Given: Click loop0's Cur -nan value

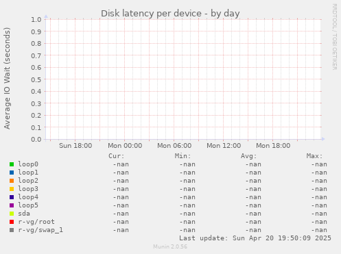Looking at the screenshot, I should pos(121,164).
